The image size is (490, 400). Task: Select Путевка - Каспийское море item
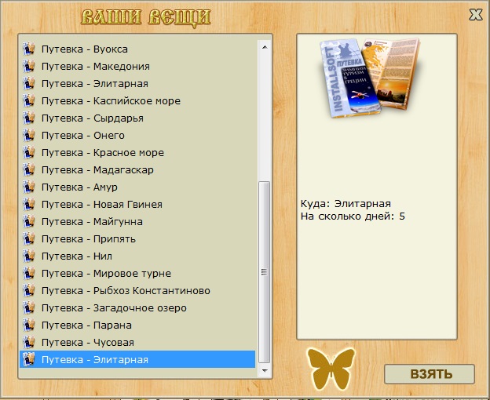(x=137, y=100)
